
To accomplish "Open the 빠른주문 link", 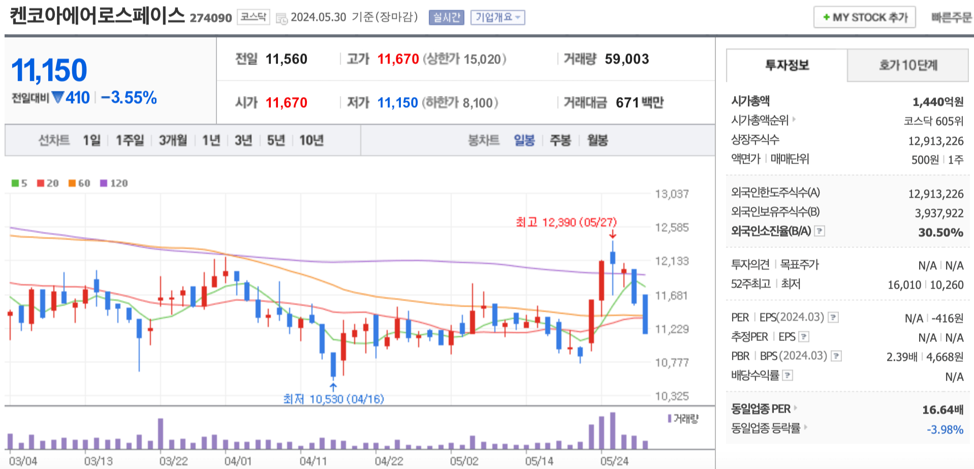I will pos(951,17).
